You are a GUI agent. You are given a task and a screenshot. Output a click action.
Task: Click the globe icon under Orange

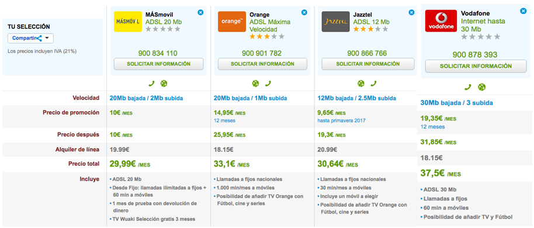(x=255, y=83)
